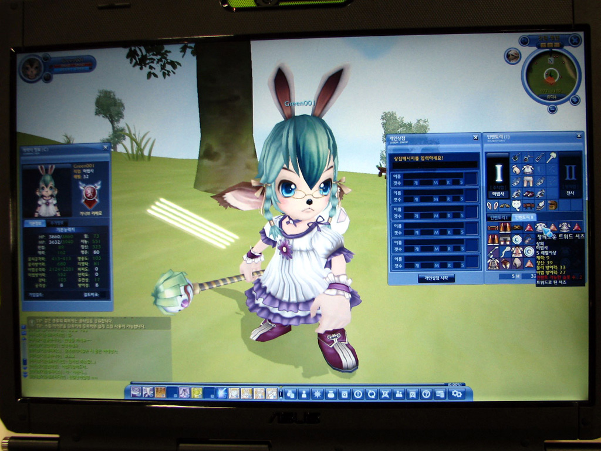Select the treasure chest equipment slot
The width and height of the screenshot is (601, 451).
552,205
